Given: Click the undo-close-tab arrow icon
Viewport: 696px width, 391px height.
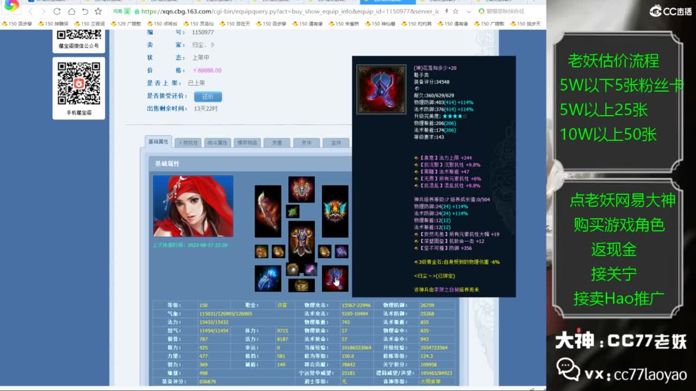Looking at the screenshot, I should 85,11.
